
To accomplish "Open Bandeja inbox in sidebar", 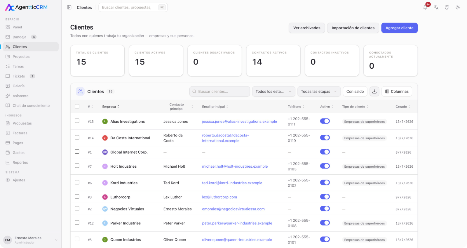I will 31,37.
